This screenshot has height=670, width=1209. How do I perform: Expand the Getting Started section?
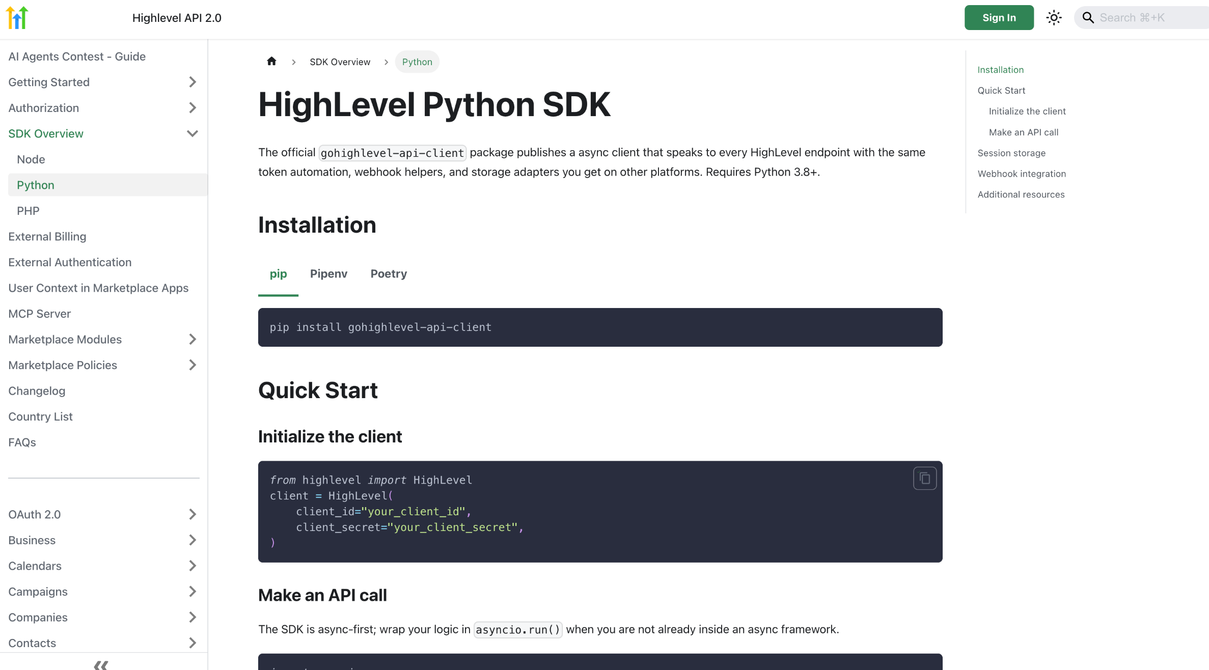(x=192, y=82)
